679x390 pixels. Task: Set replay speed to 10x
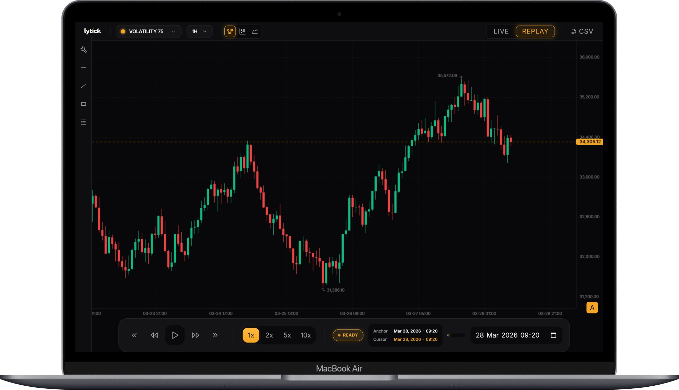point(305,335)
